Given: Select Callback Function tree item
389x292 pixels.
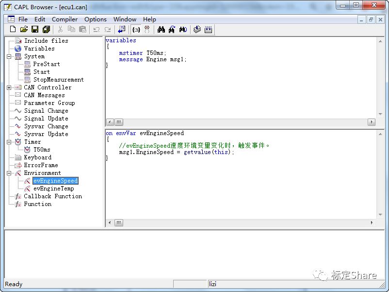Looking at the screenshot, I should 53,196.
